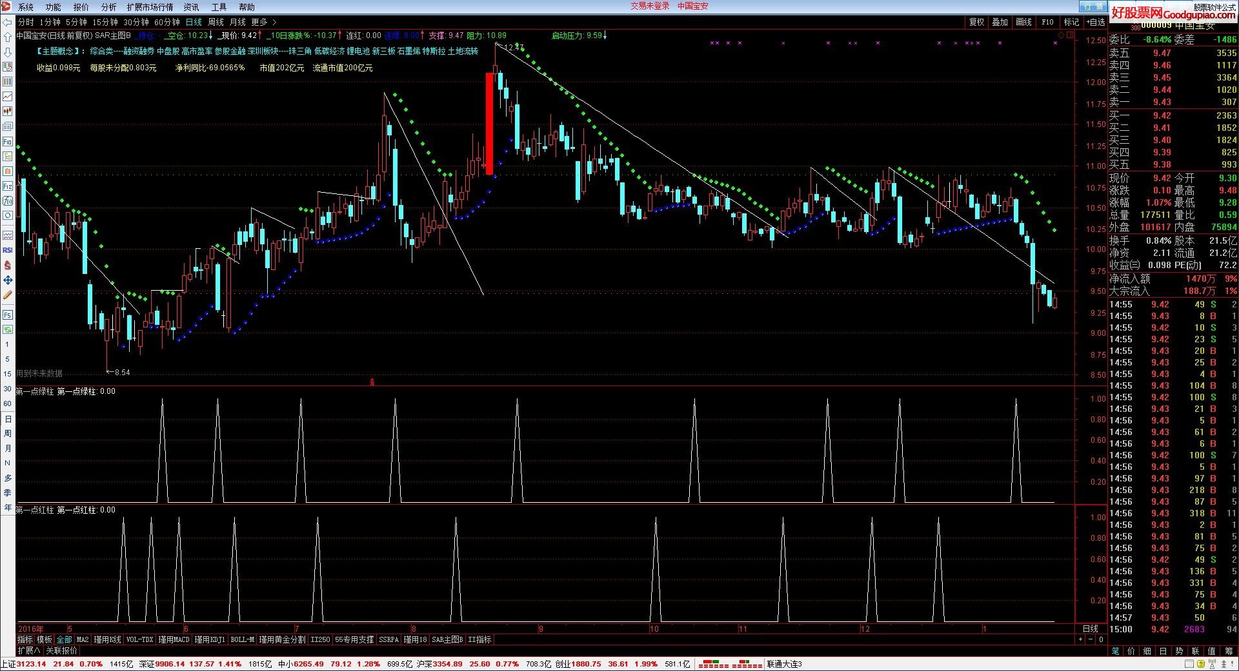Click the F5 switch icon in sidebar
The image size is (1239, 671).
tap(8, 315)
